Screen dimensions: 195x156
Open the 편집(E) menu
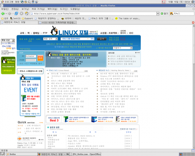coord(15,9)
